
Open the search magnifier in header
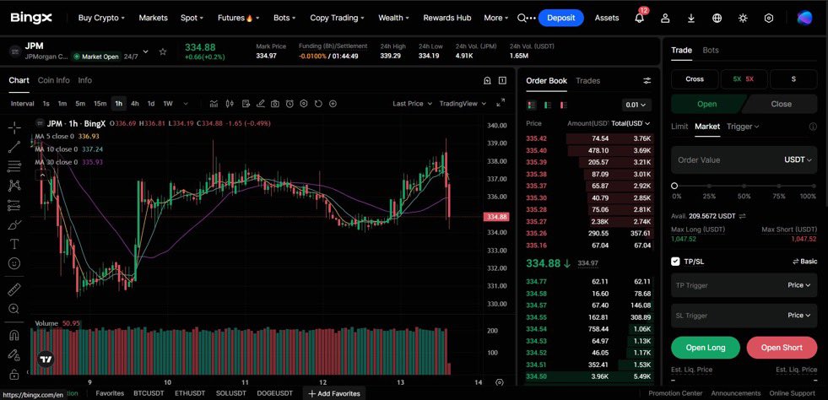[522, 18]
